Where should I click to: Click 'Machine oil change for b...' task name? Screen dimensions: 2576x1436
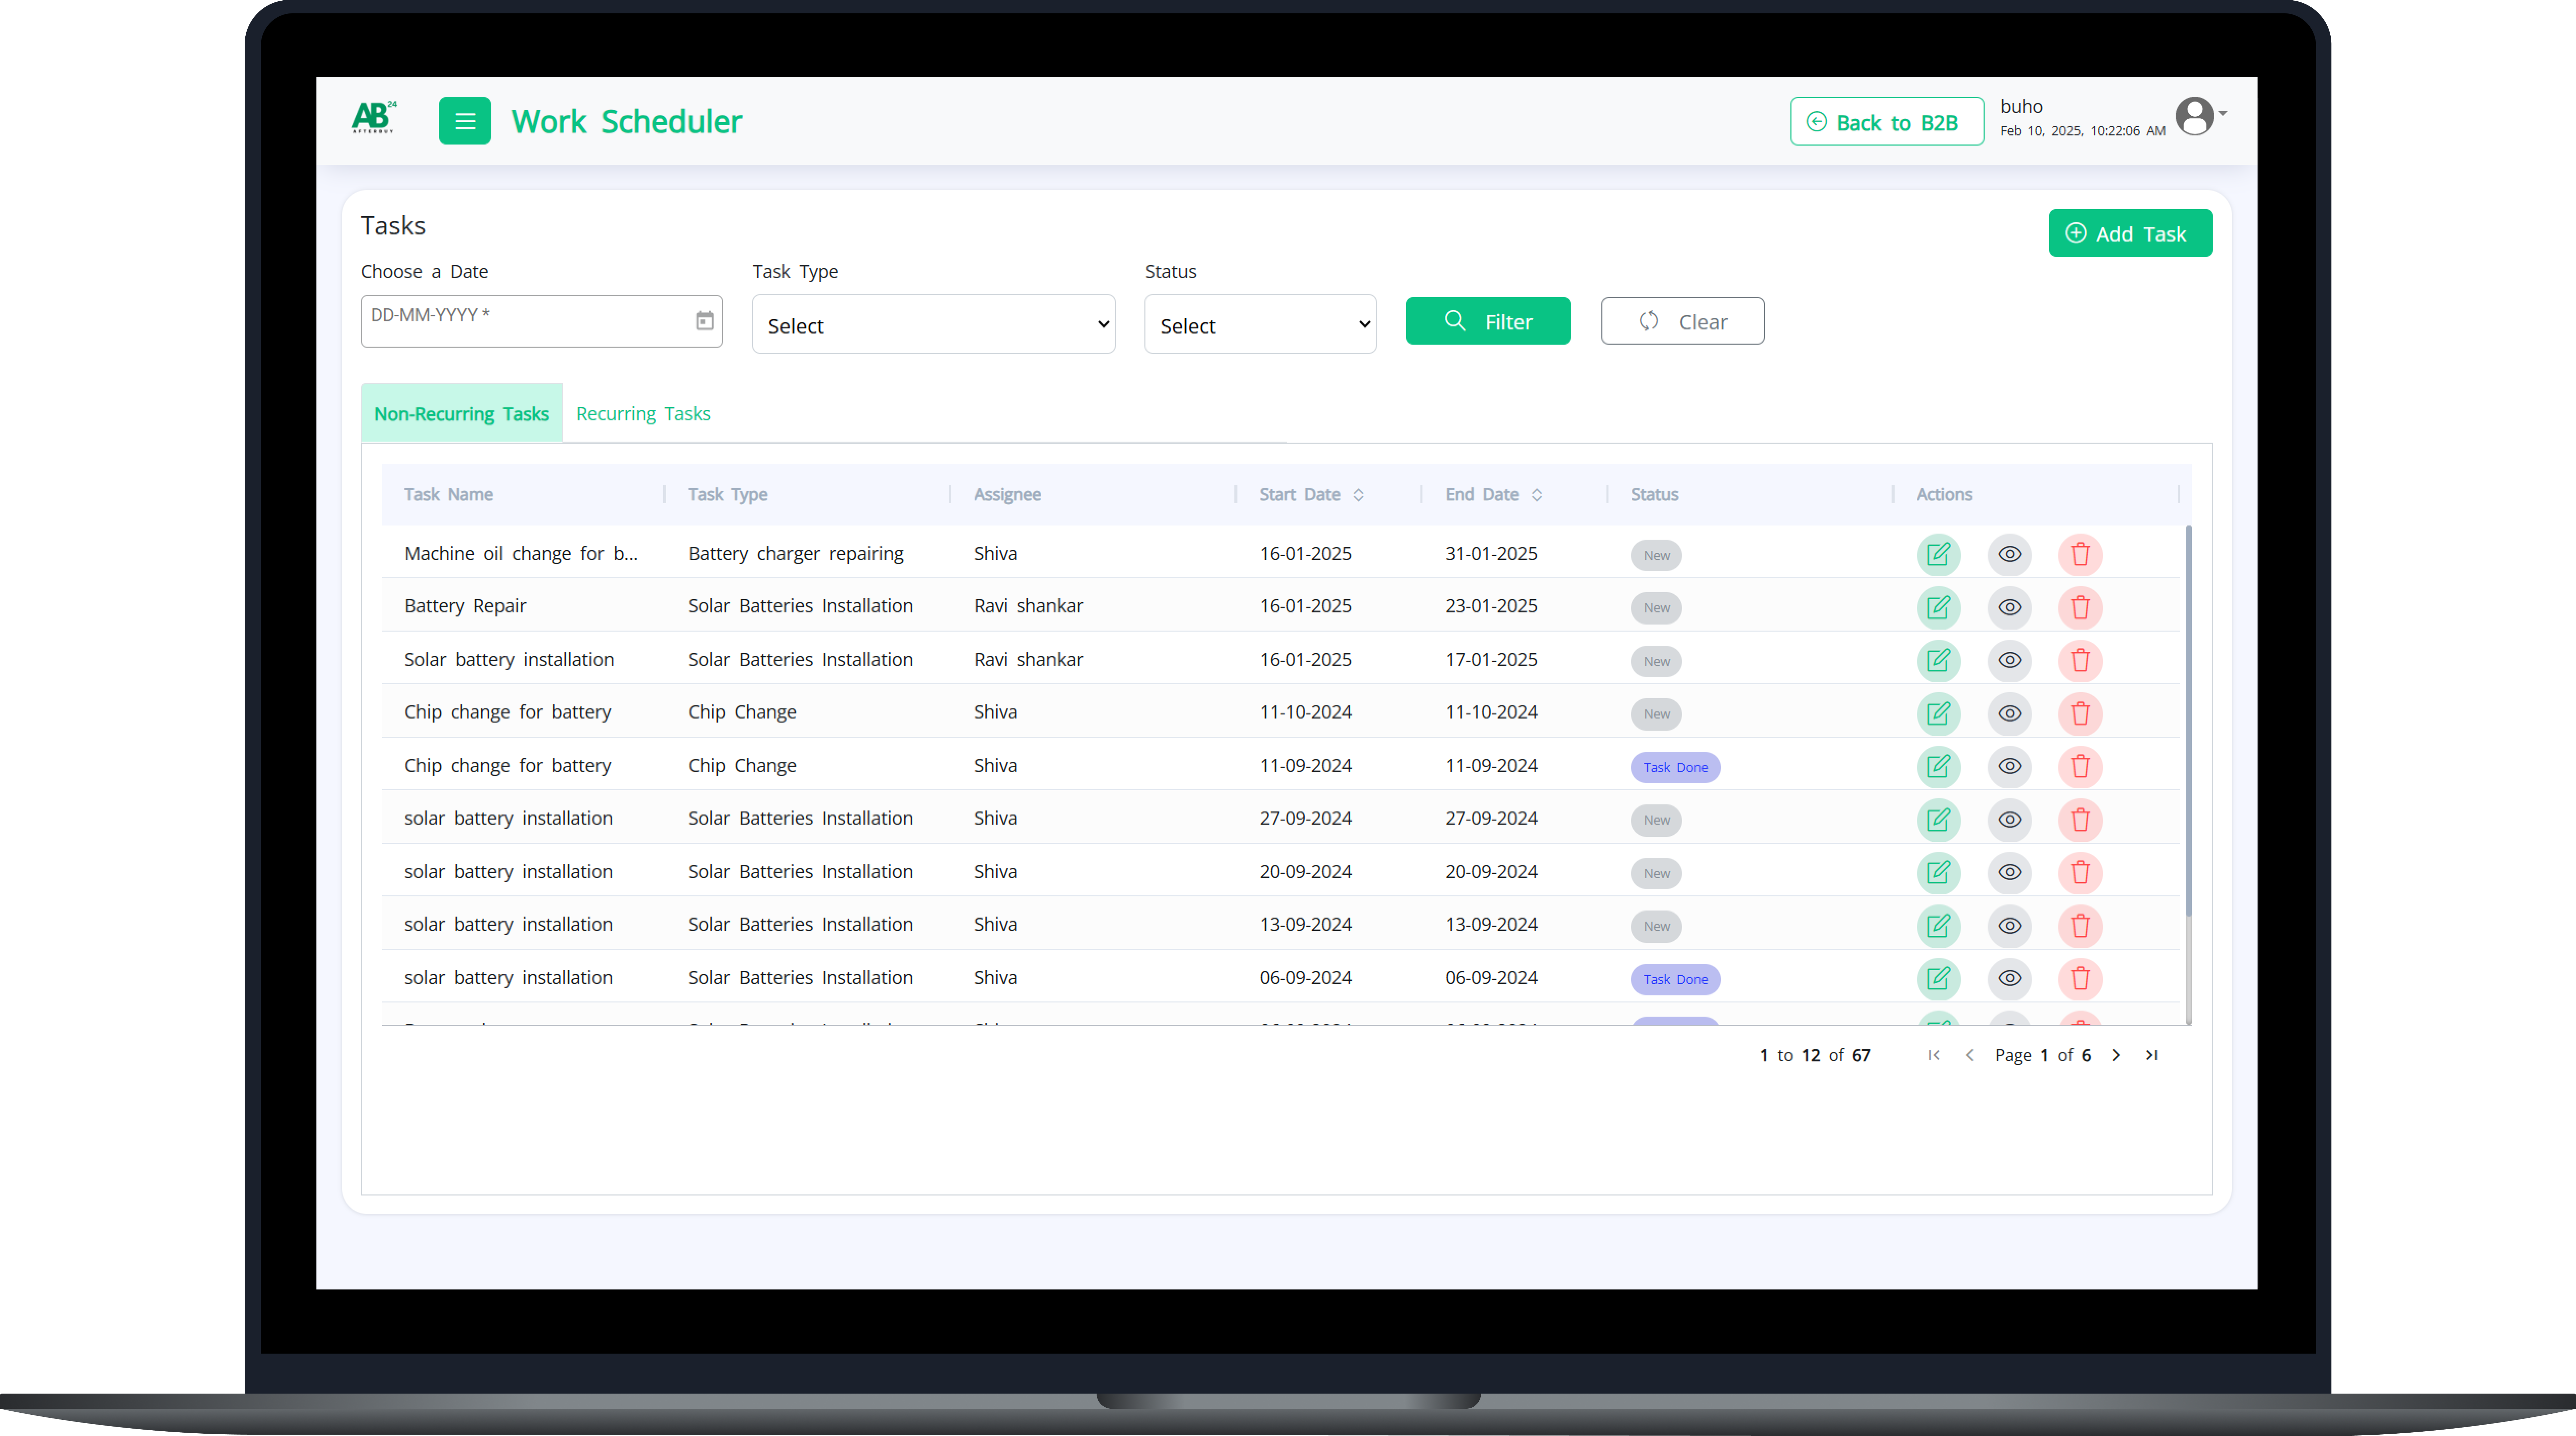(x=521, y=553)
